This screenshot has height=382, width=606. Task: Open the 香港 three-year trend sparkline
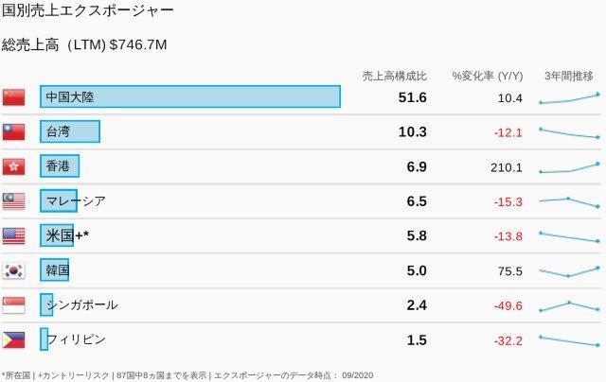[x=568, y=167]
